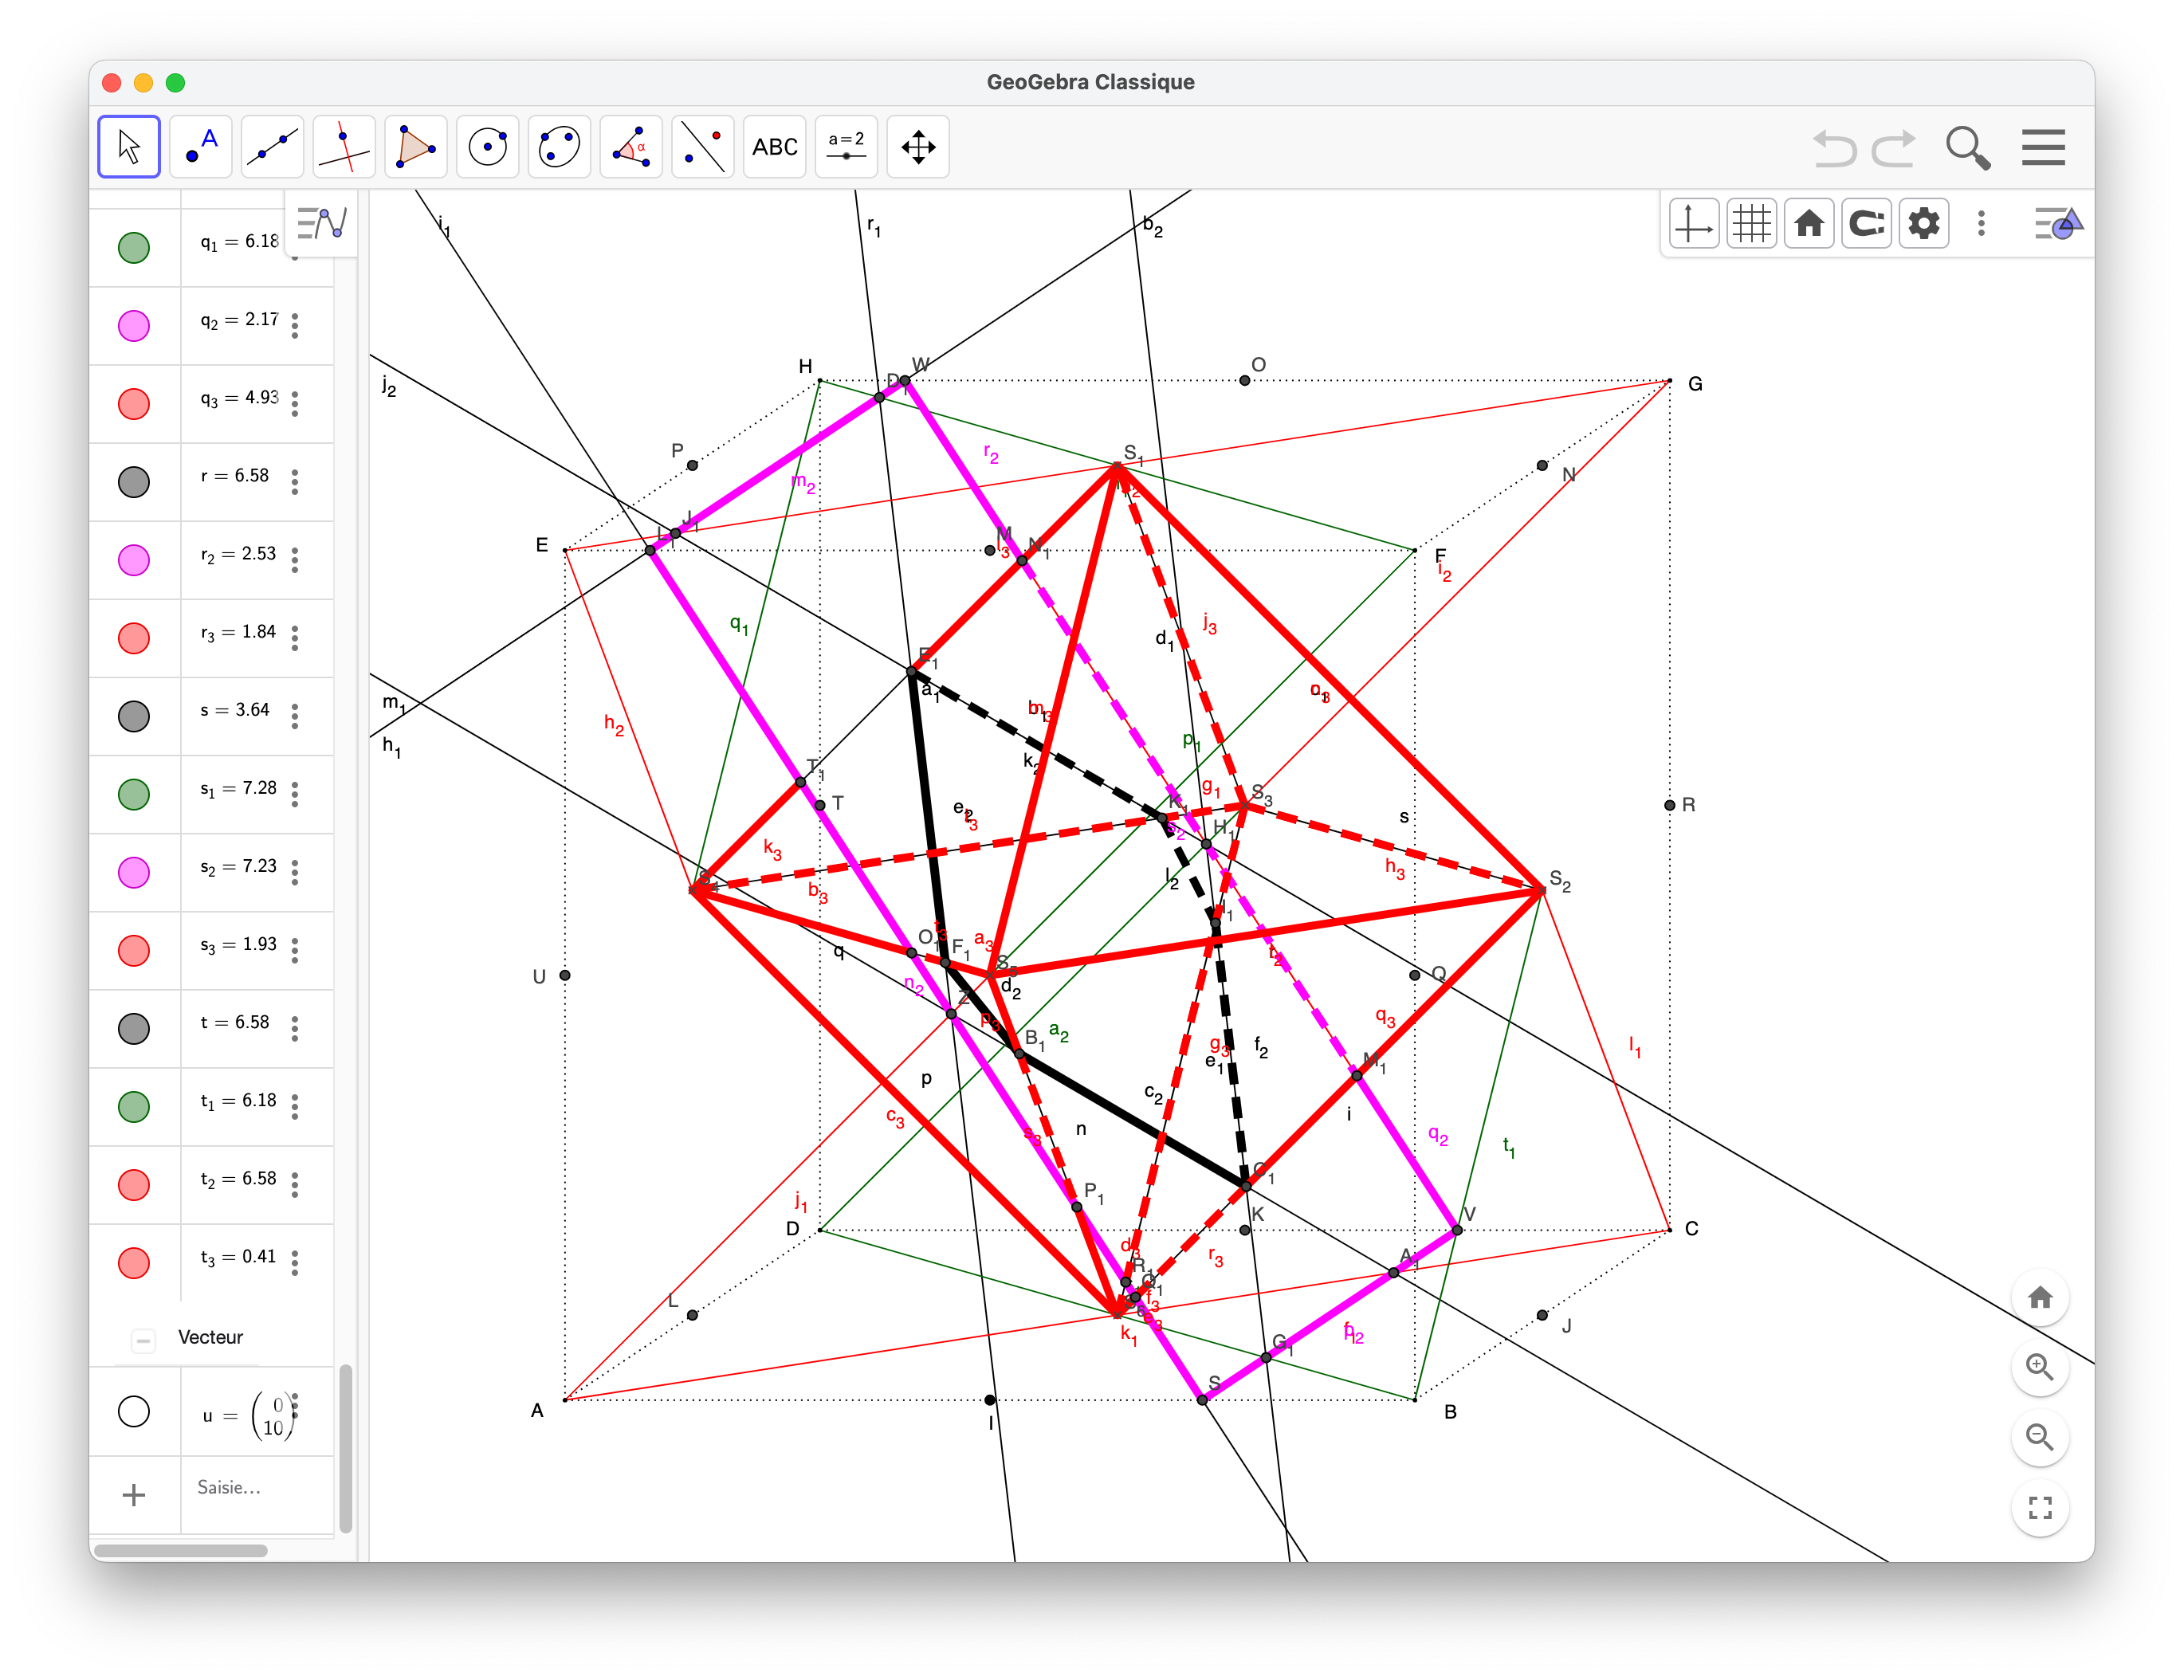
Task: Pick the Polygon tool
Action: pyautogui.click(x=416, y=147)
